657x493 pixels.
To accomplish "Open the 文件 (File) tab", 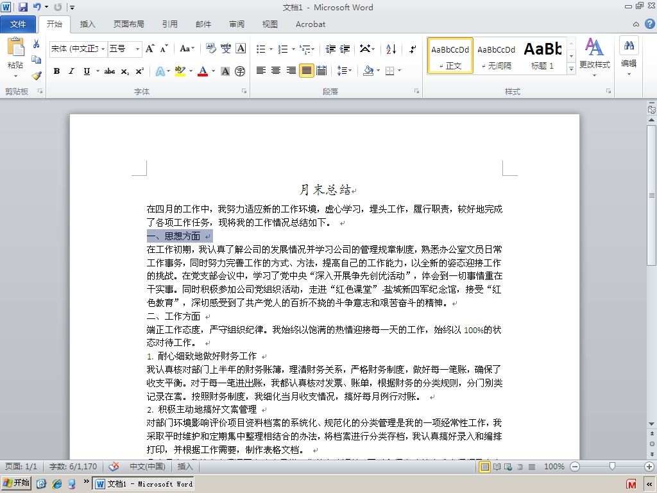I will coord(17,24).
